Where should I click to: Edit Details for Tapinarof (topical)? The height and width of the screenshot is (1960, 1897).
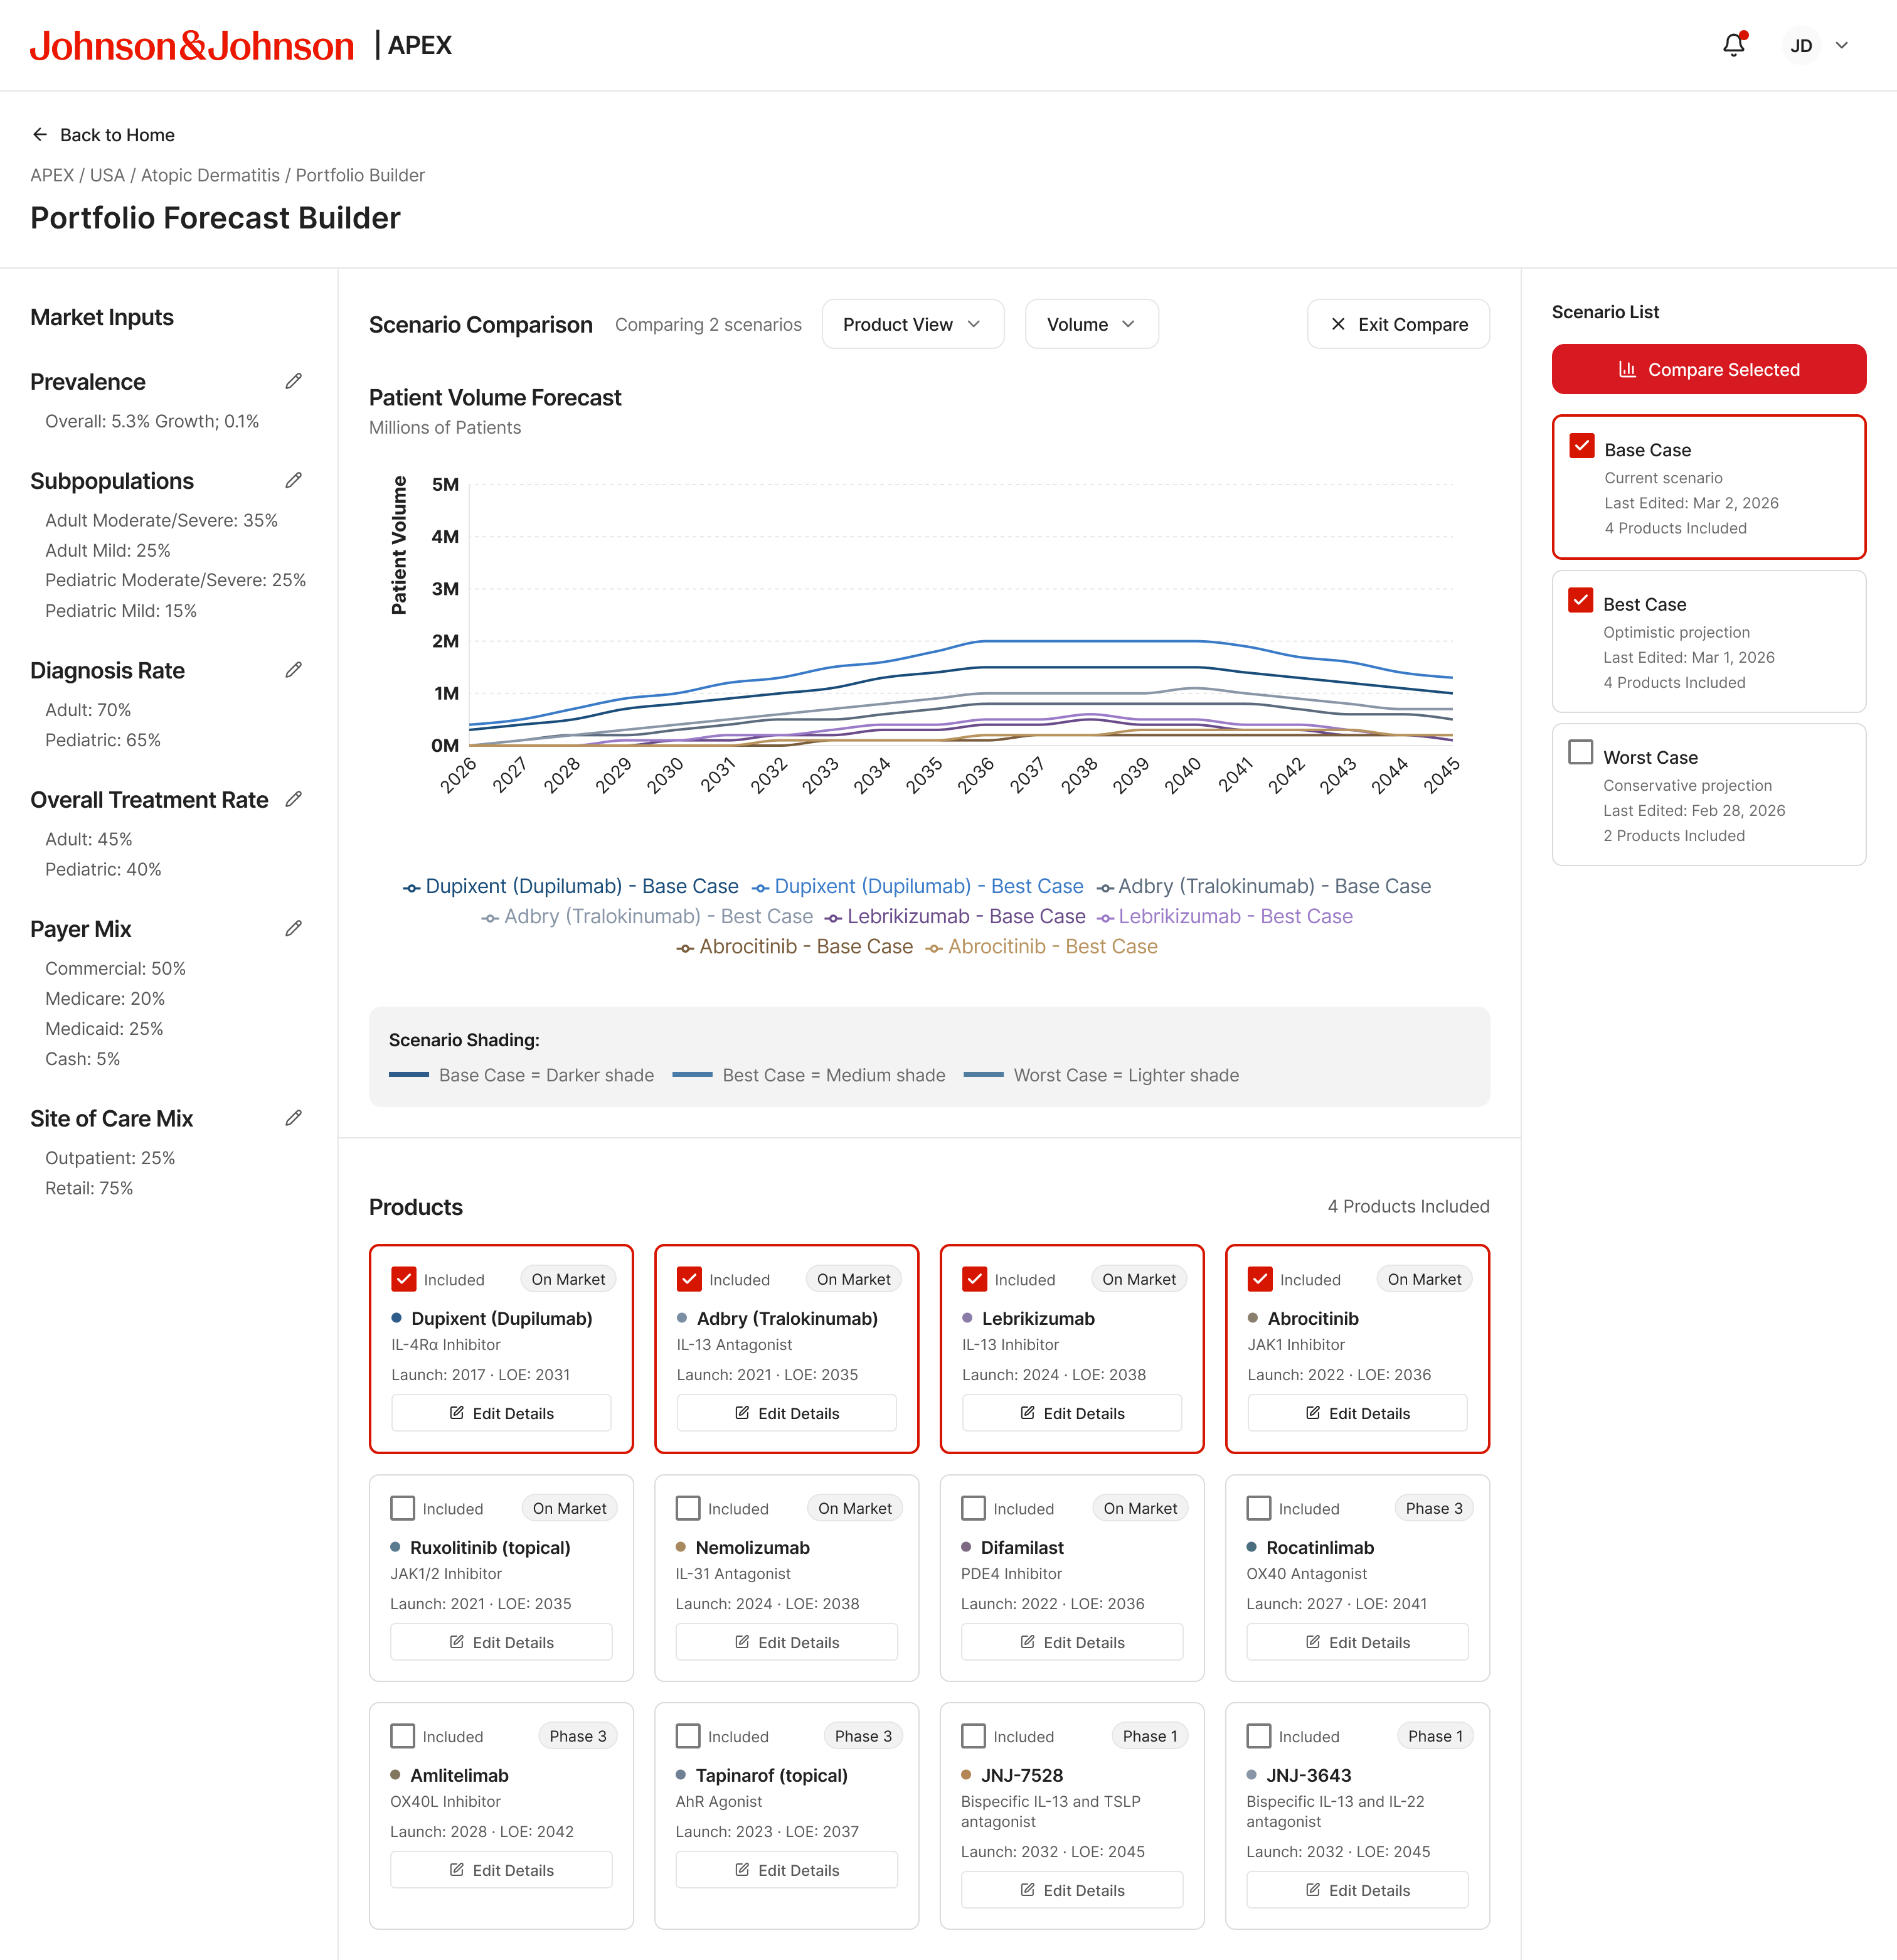787,1870
